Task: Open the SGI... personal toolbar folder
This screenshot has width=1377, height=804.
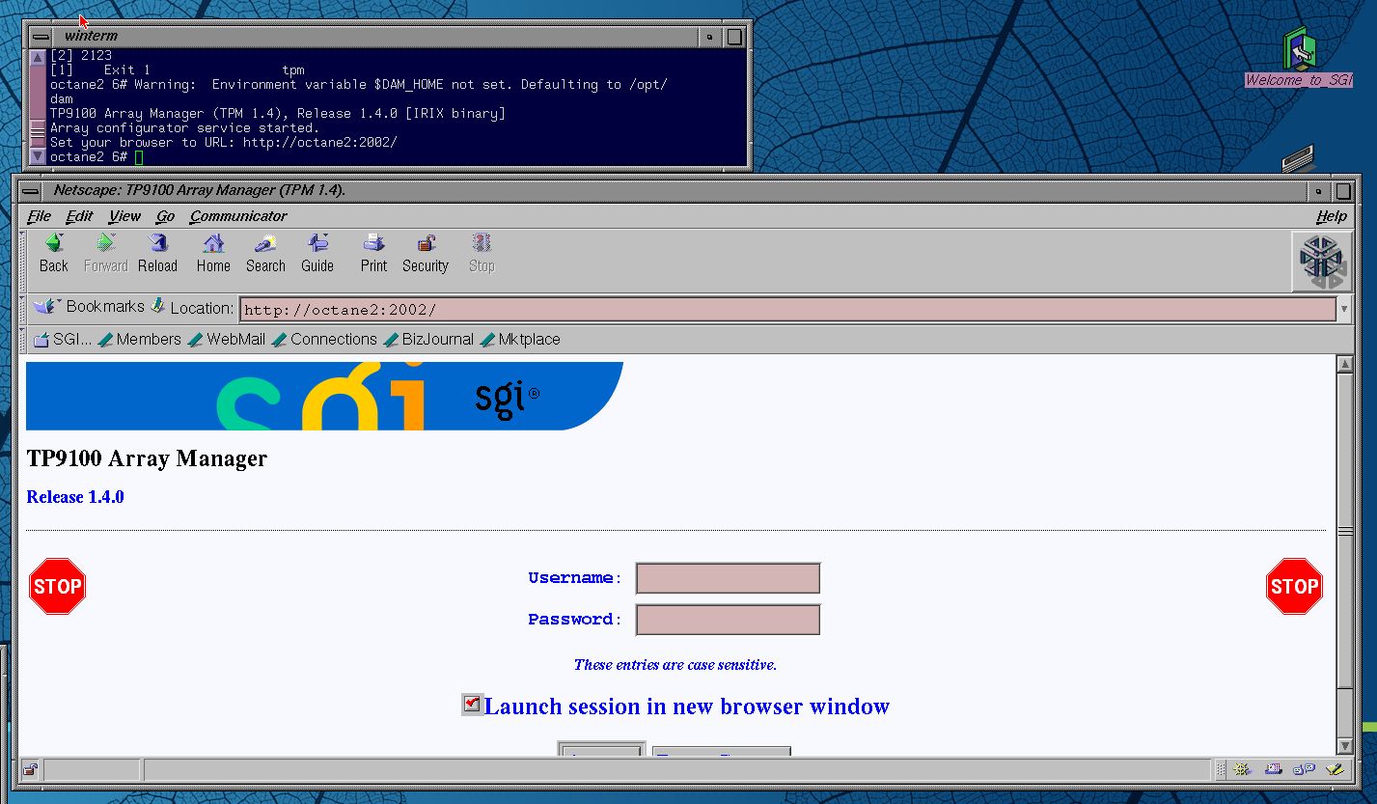Action: pyautogui.click(x=63, y=340)
